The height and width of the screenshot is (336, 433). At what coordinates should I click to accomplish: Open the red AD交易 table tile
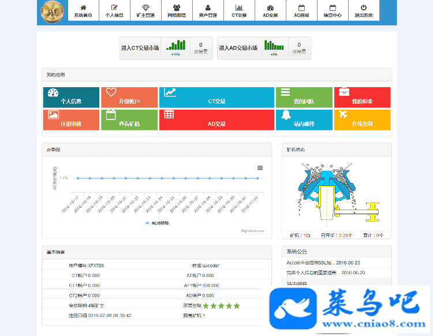click(216, 120)
